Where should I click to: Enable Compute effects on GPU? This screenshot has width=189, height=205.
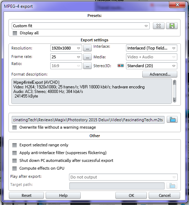[15, 169]
